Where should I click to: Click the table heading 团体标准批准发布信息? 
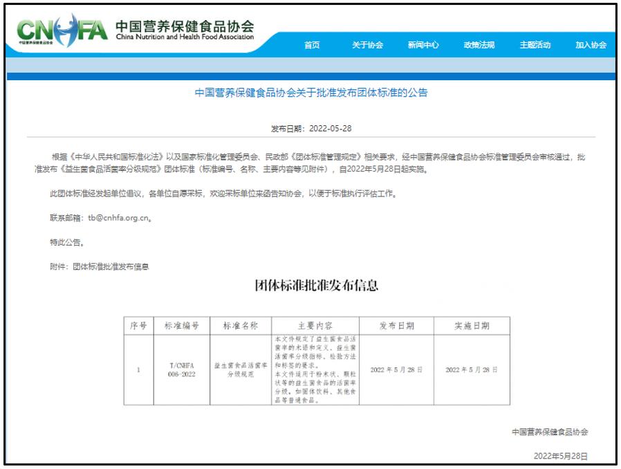[x=317, y=285]
